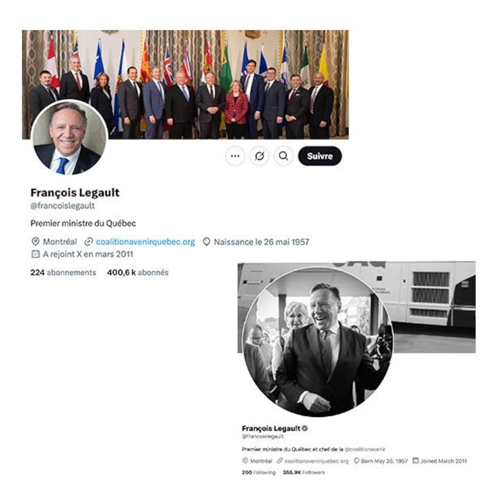The image size is (501, 501).
Task: Click the color round profile photo
Action: (70, 137)
